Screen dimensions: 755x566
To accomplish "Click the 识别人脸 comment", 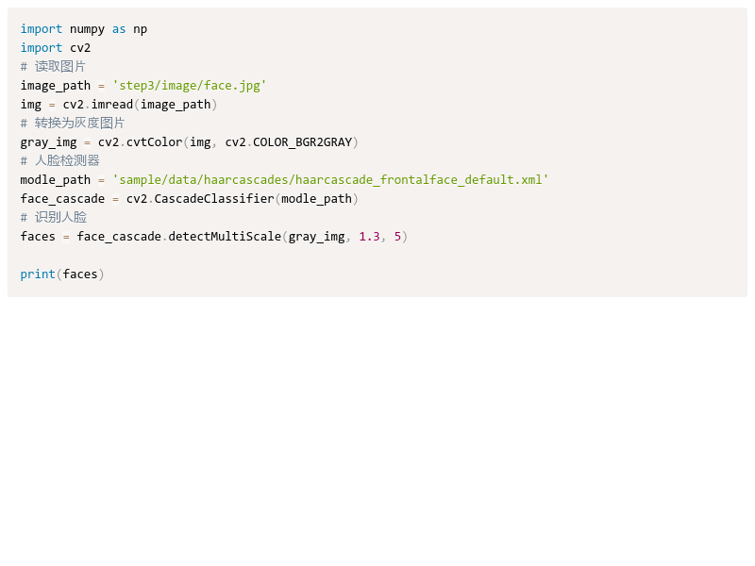I will click(54, 218).
